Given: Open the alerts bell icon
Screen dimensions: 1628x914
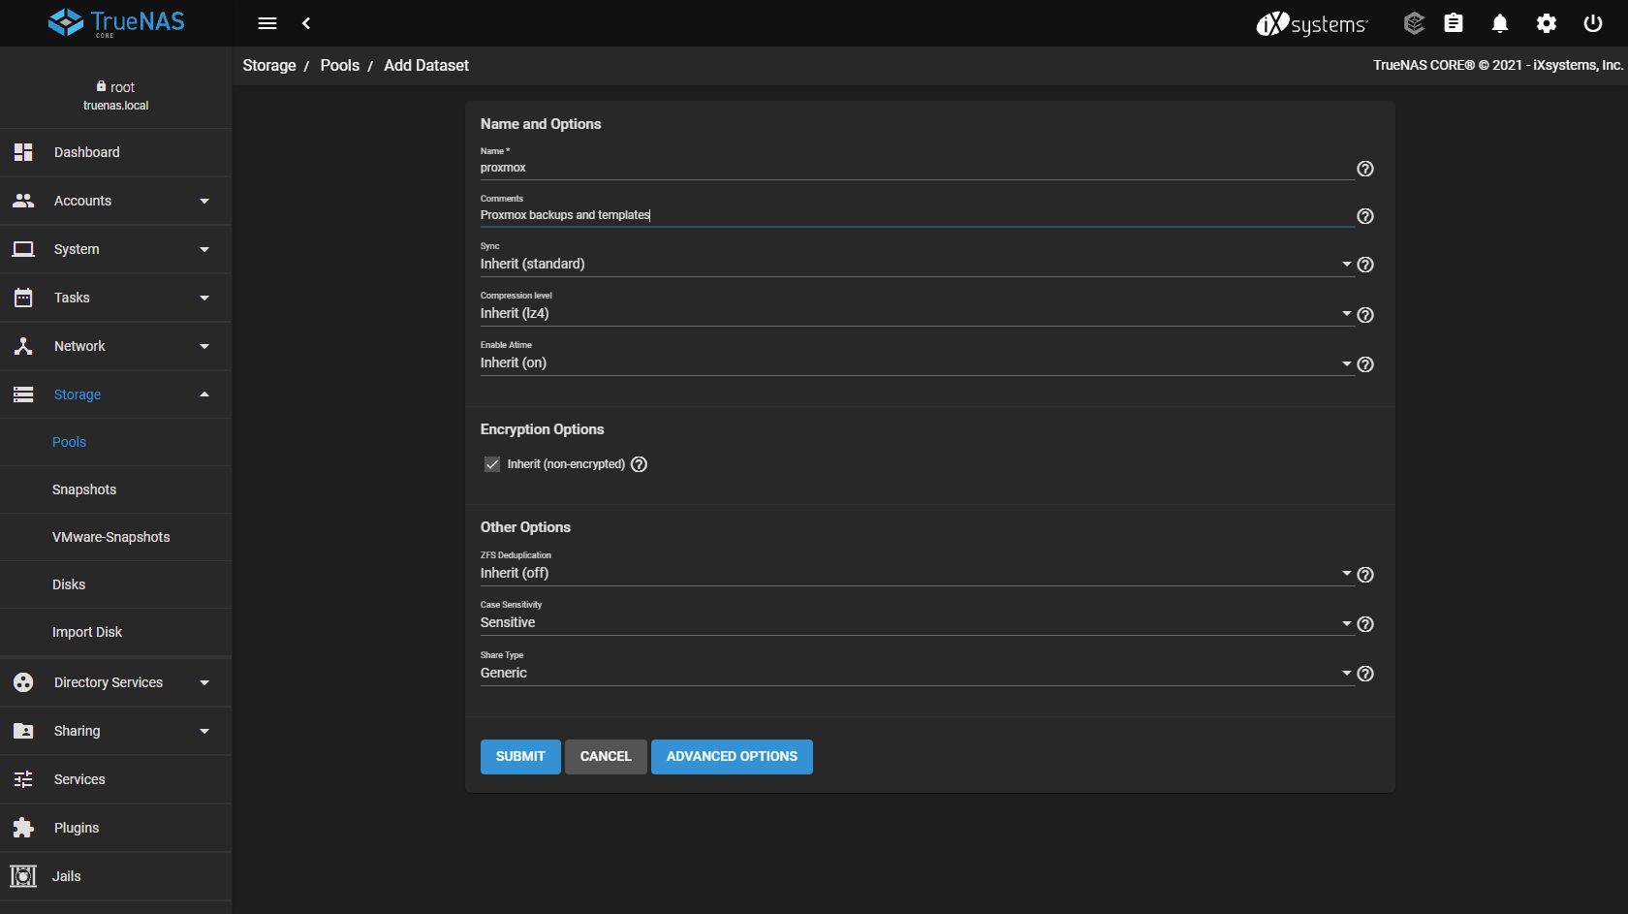Looking at the screenshot, I should [1500, 23].
